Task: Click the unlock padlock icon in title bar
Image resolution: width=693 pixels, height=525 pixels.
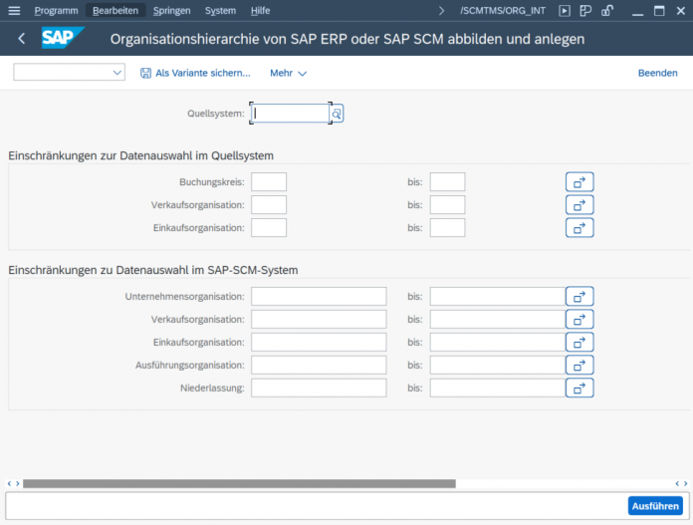Action: [607, 11]
